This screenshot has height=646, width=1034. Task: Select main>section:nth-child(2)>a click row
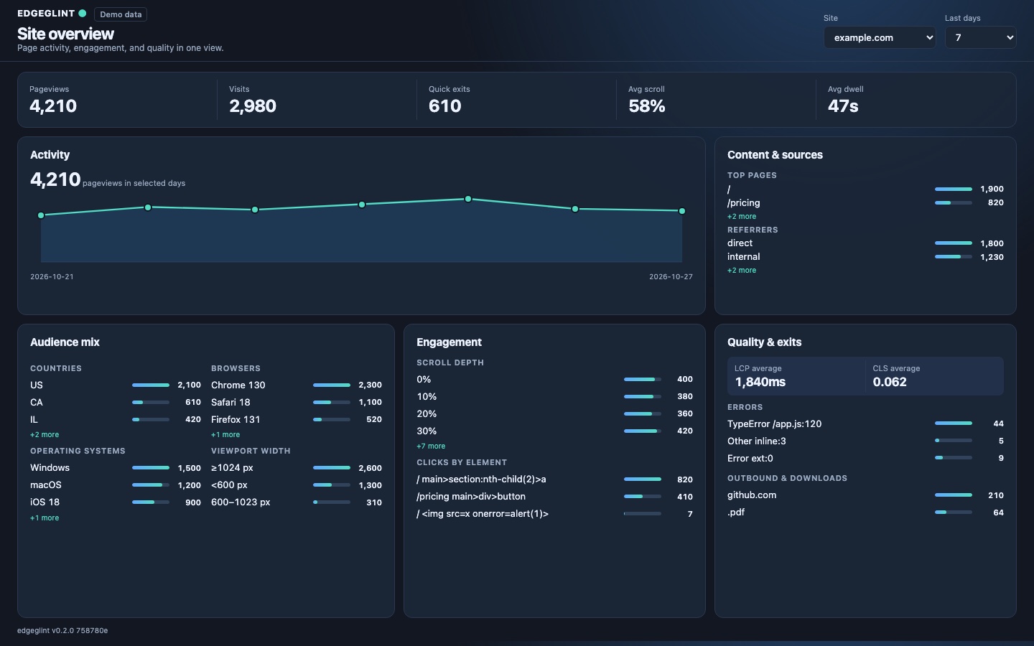coord(554,479)
